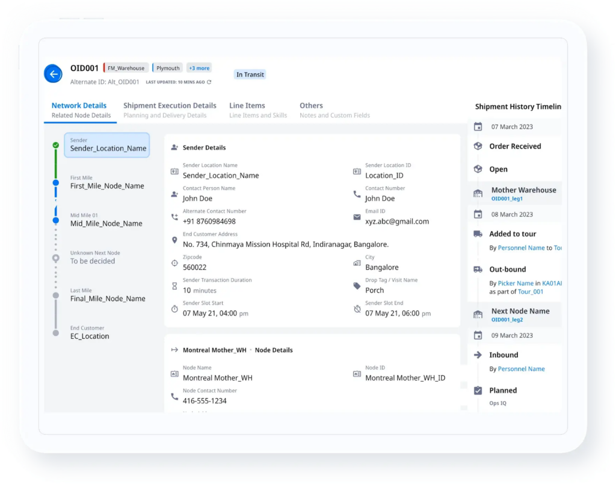Image resolution: width=616 pixels, height=484 pixels.
Task: Click the arrow icon beside Inbound
Action: coord(477,355)
